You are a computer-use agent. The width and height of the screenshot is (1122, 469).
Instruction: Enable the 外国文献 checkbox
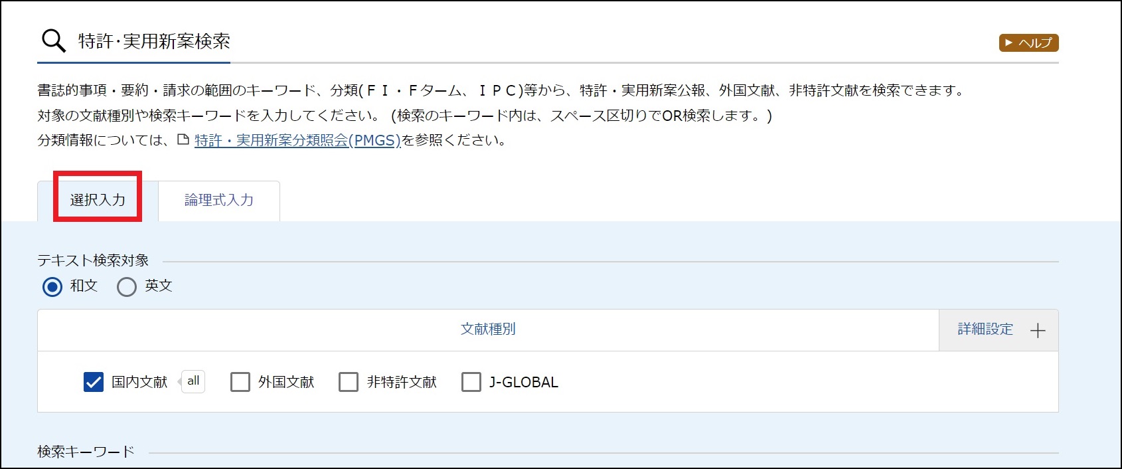[x=240, y=382]
